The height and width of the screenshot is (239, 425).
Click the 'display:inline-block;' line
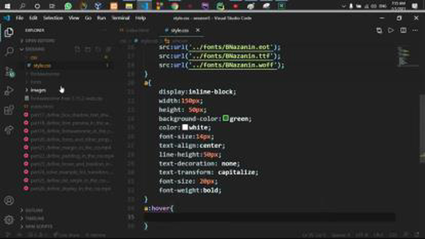pos(197,92)
